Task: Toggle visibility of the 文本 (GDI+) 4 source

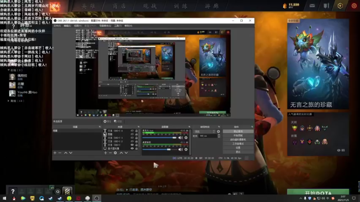Action: pyautogui.click(x=132, y=131)
